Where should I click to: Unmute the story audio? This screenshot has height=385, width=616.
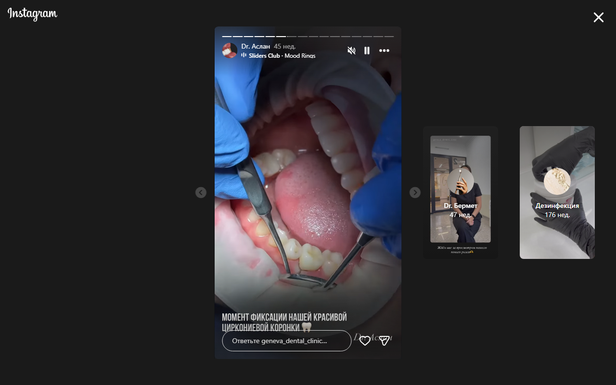click(x=351, y=51)
